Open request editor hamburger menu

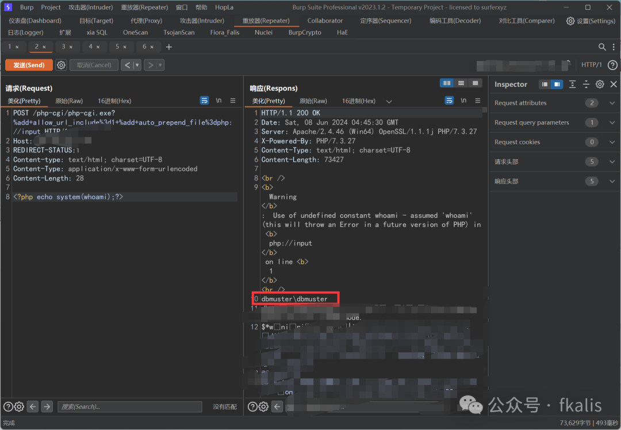click(x=233, y=101)
